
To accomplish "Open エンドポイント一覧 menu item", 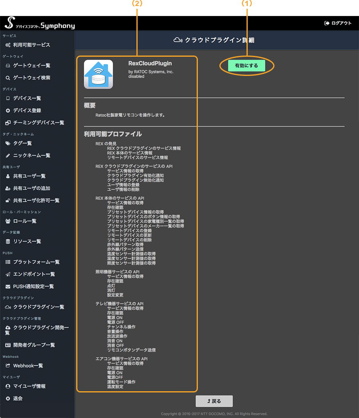I will 34,274.
